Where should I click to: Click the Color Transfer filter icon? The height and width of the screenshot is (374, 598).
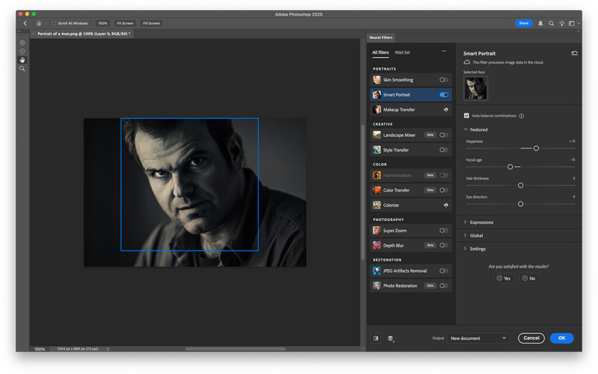[x=377, y=190]
